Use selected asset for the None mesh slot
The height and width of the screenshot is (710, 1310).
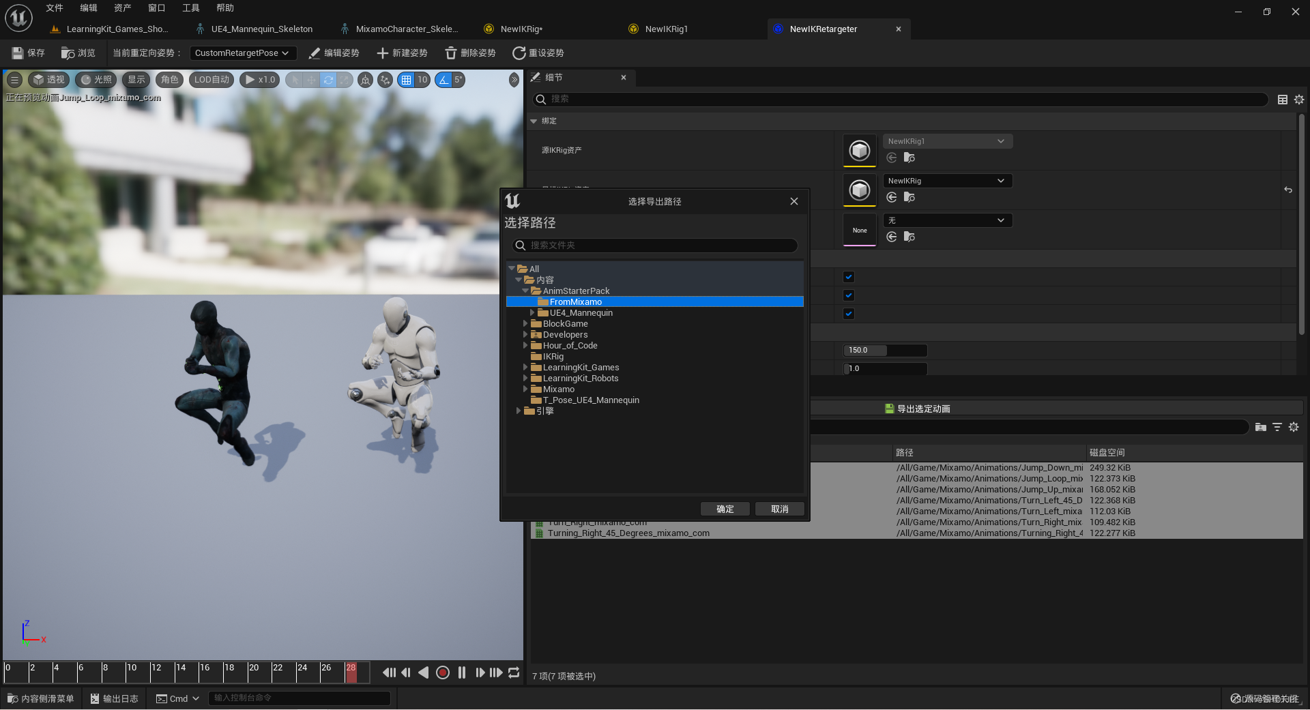[x=892, y=237]
